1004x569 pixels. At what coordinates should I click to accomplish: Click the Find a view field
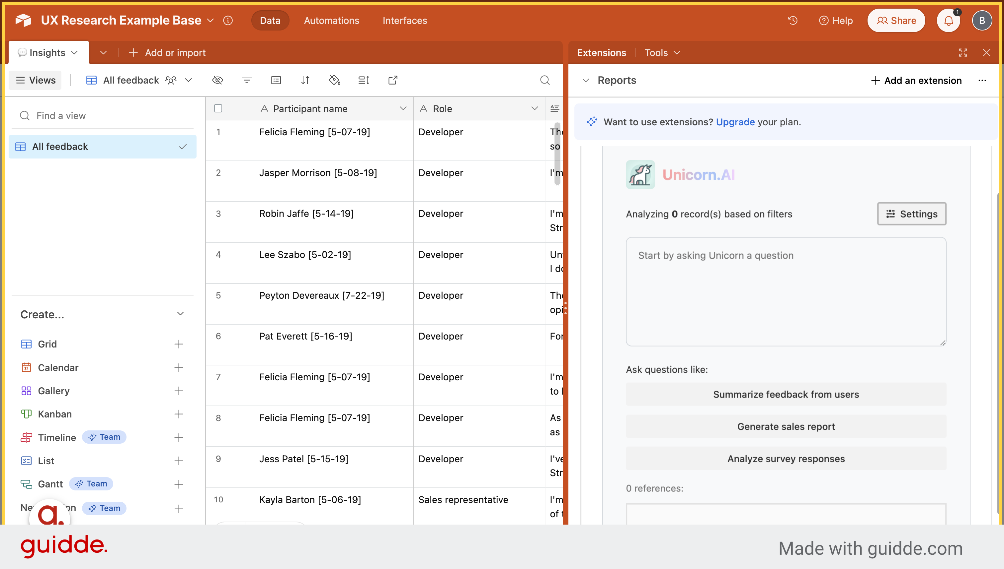coord(103,116)
